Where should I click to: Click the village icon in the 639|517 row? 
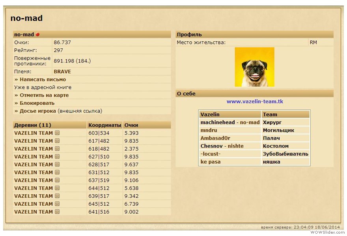tap(57, 196)
